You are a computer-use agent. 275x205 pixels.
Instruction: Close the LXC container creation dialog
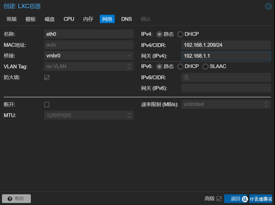click(x=268, y=6)
